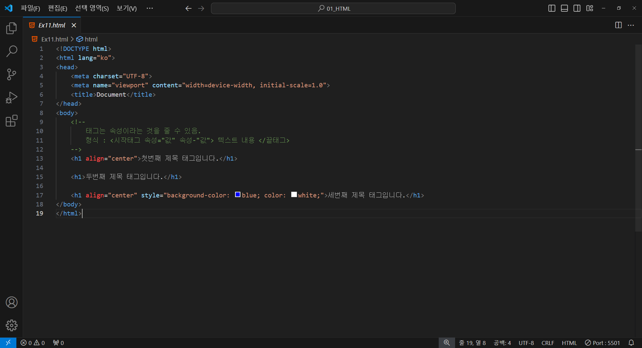This screenshot has height=348, width=642.
Task: Toggle the primary side bar layout icon
Action: coord(552,8)
